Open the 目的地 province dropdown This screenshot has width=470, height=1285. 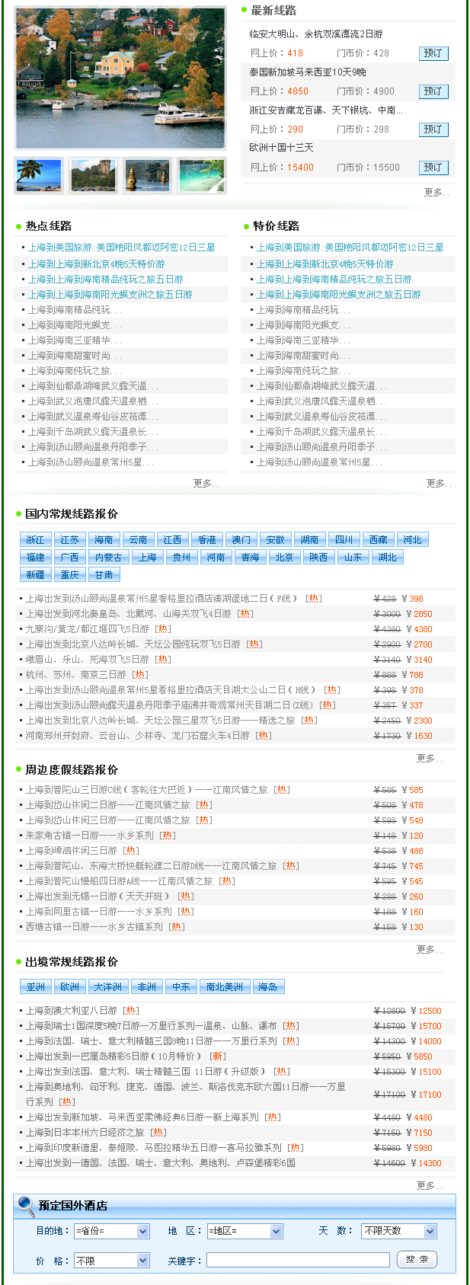(112, 1231)
